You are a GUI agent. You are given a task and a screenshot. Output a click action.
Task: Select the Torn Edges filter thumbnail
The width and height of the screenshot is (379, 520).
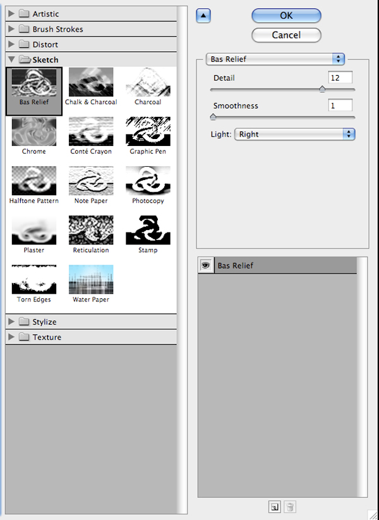[34, 279]
